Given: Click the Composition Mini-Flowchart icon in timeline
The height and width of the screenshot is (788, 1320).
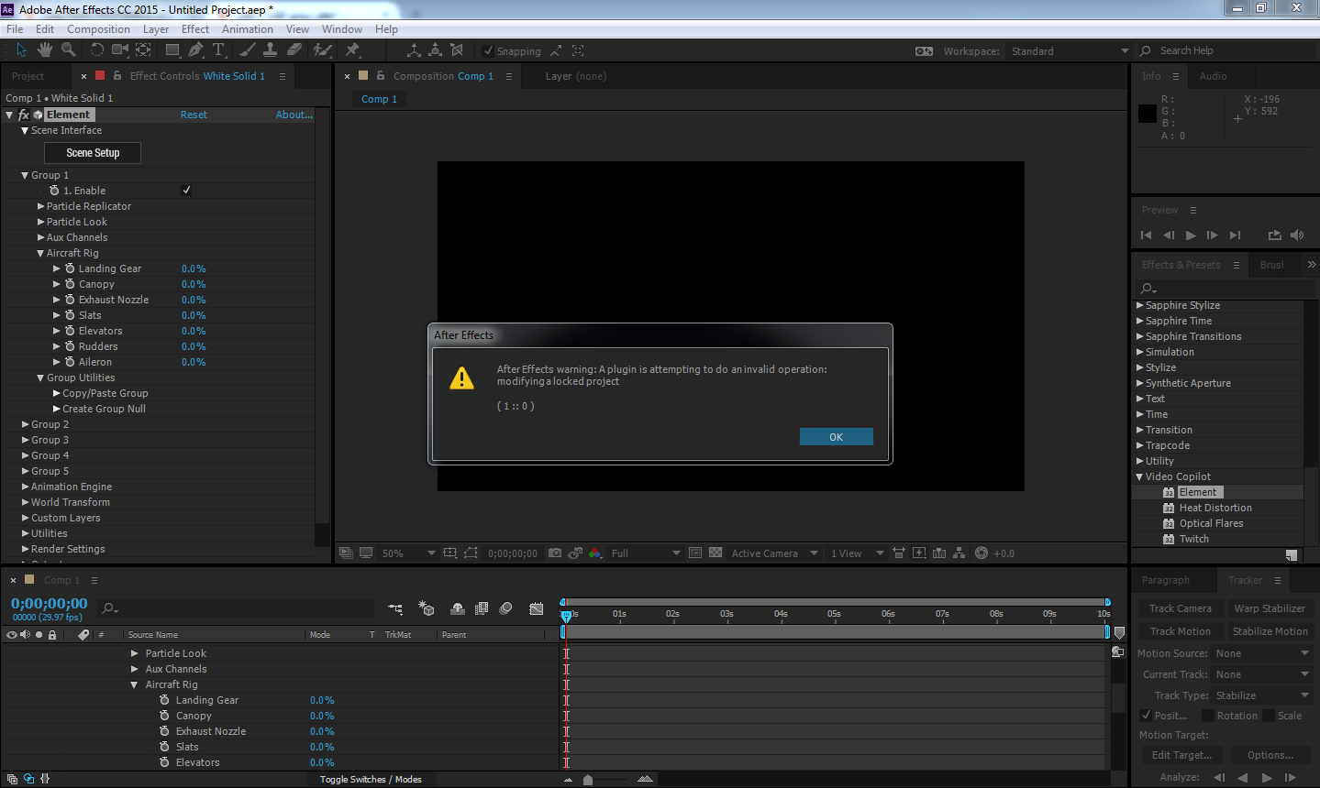Looking at the screenshot, I should (x=395, y=608).
